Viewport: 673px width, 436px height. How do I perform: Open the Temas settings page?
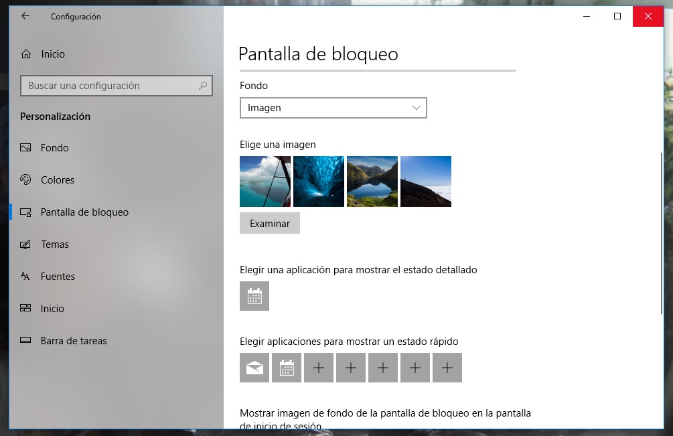(x=56, y=244)
